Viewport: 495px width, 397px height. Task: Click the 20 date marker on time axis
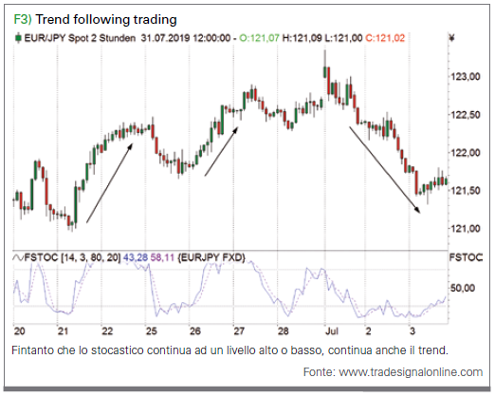19,331
